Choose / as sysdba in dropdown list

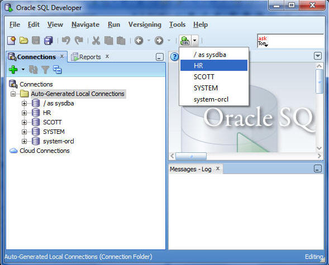tap(214, 55)
